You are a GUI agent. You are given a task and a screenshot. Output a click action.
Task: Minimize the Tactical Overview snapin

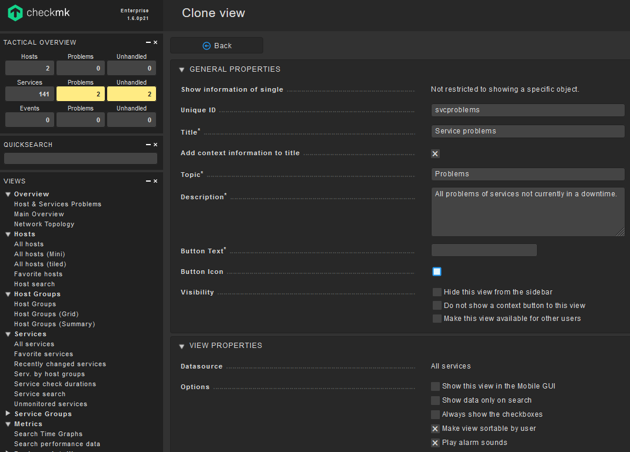point(148,42)
